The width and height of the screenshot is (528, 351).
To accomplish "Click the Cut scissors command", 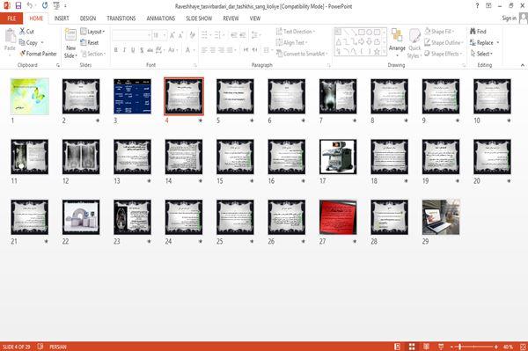I will 26,32.
